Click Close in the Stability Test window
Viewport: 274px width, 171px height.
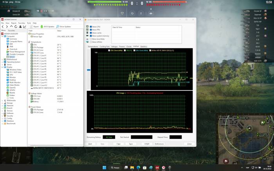[189, 144]
